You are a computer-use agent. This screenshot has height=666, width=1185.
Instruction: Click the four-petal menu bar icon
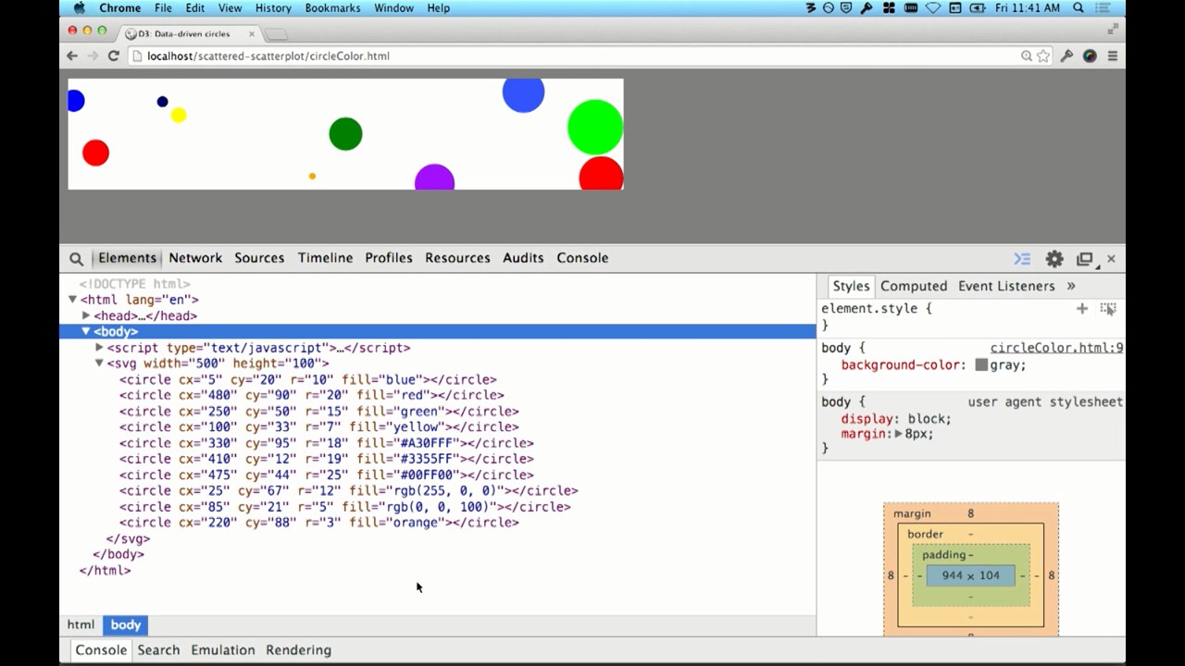click(889, 7)
